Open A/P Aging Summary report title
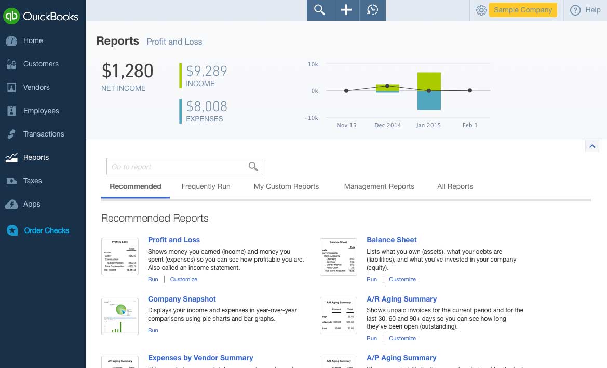This screenshot has height=368, width=607. [x=401, y=358]
